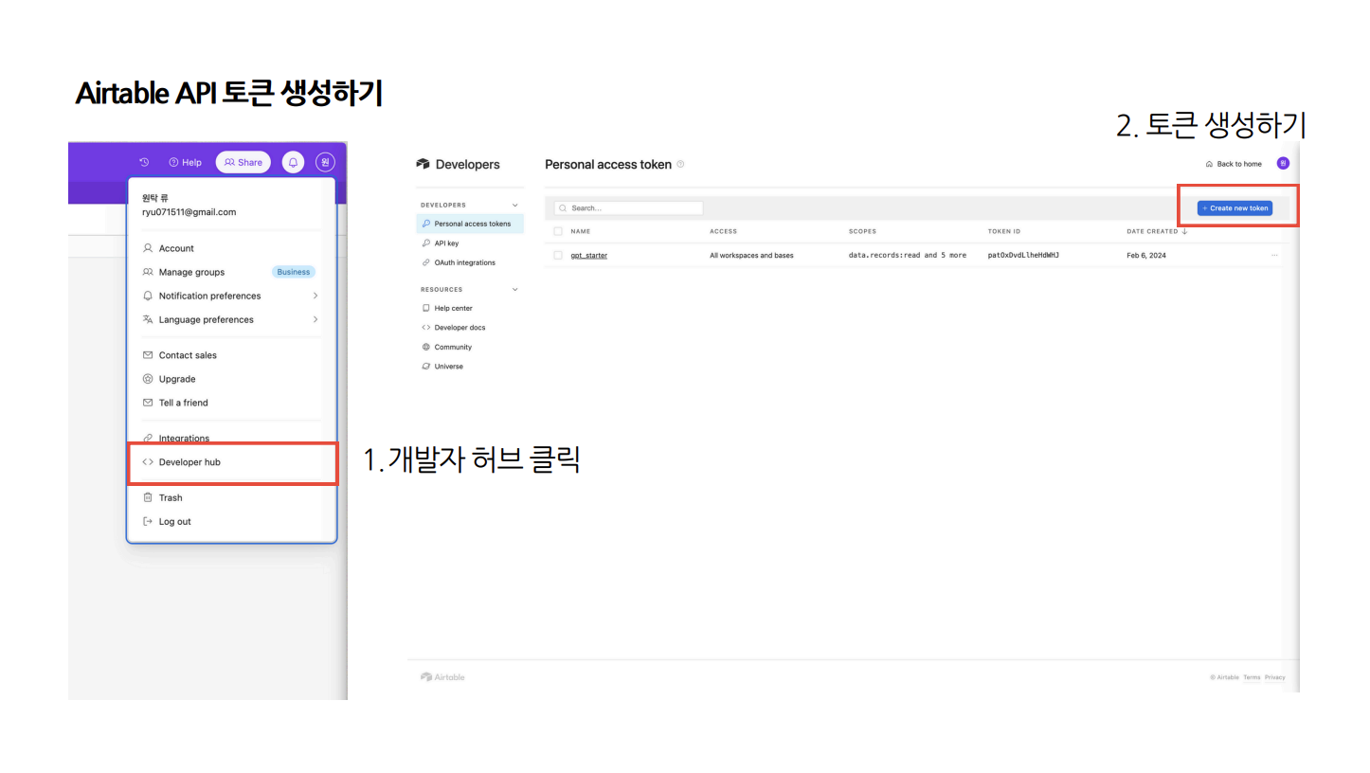Click the globe icon beside Community

[x=426, y=347]
